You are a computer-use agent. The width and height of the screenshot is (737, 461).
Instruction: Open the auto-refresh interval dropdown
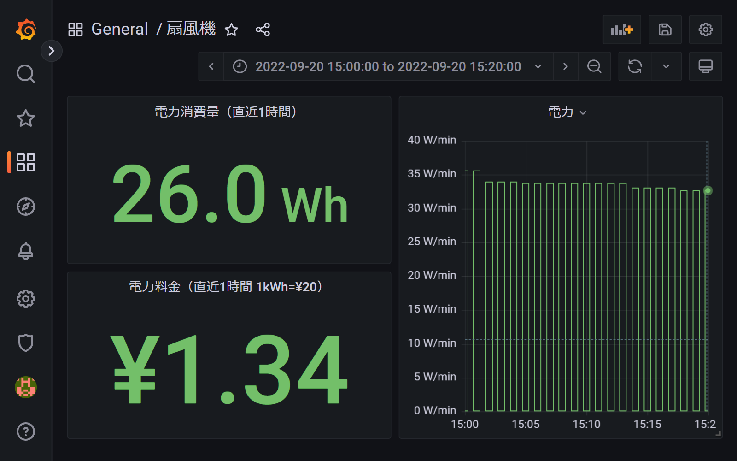(666, 67)
